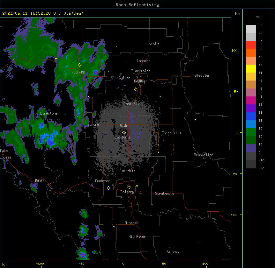Screen dimensions: 275x268
Task: Pick the orange 60 dBZ legend swatch
Action: [251, 53]
